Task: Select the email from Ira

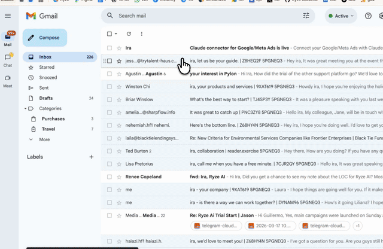Action: [110, 48]
